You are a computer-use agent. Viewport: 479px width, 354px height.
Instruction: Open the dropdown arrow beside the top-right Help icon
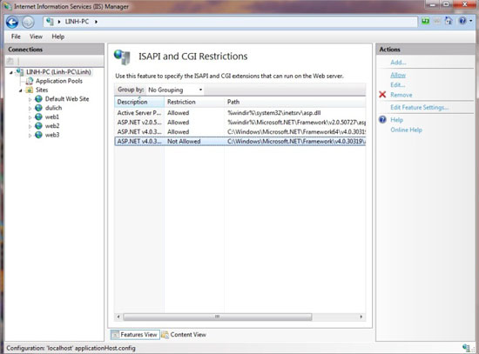(471, 21)
